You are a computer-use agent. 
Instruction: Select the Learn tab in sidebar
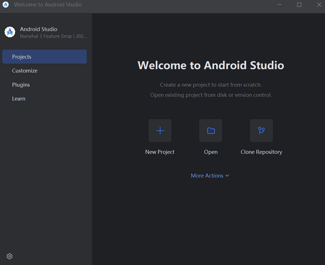tap(19, 98)
